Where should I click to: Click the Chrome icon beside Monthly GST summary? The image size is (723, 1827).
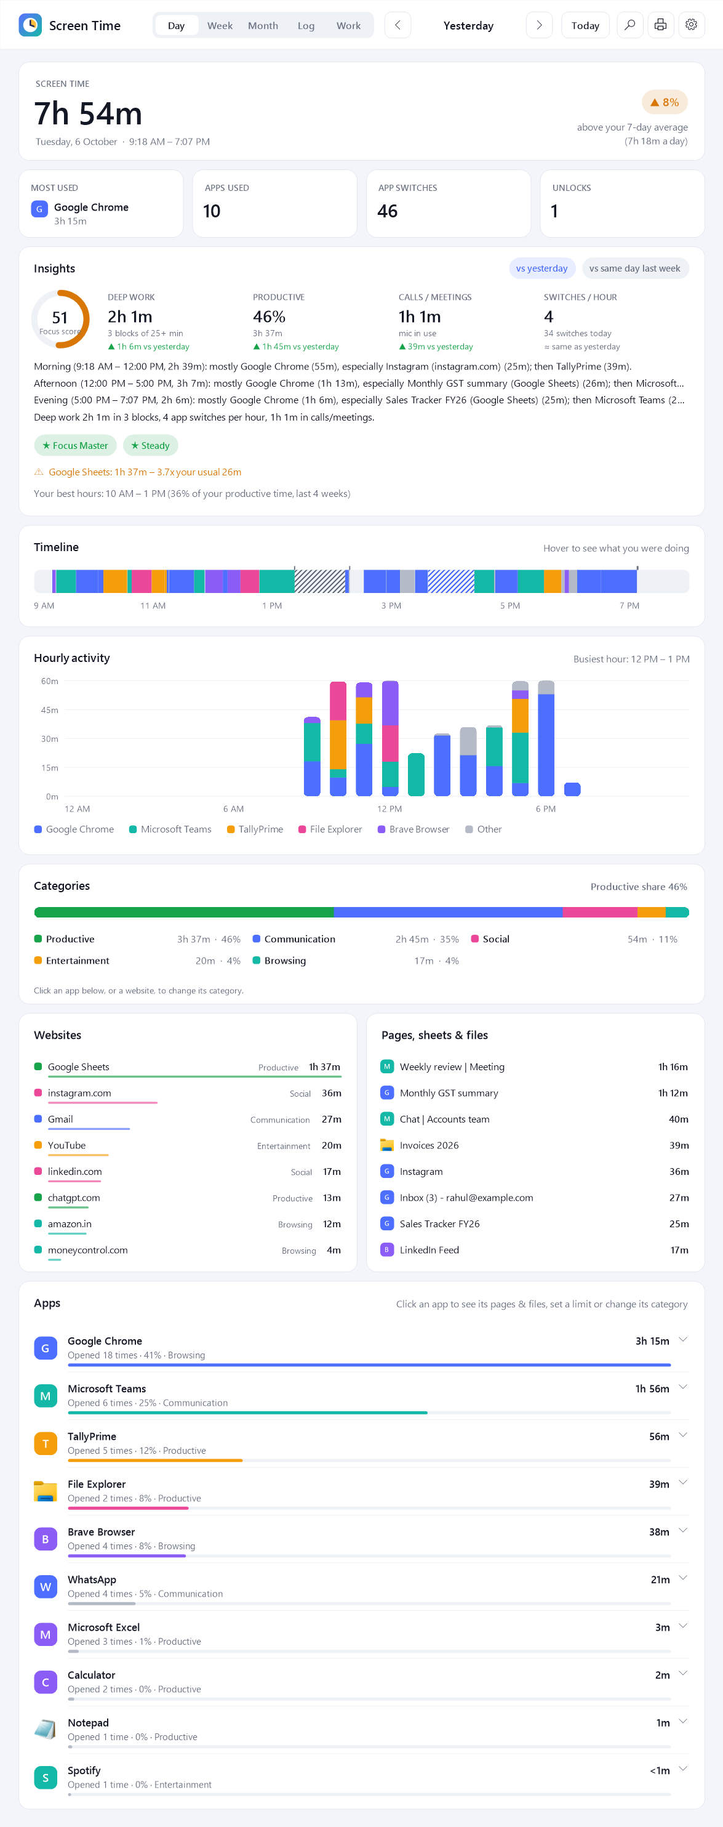[x=387, y=1093]
